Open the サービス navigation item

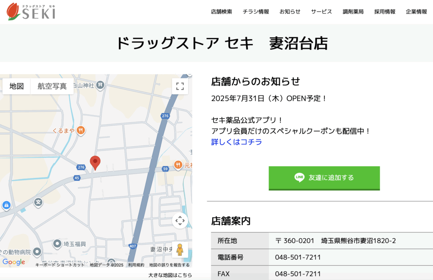321,12
